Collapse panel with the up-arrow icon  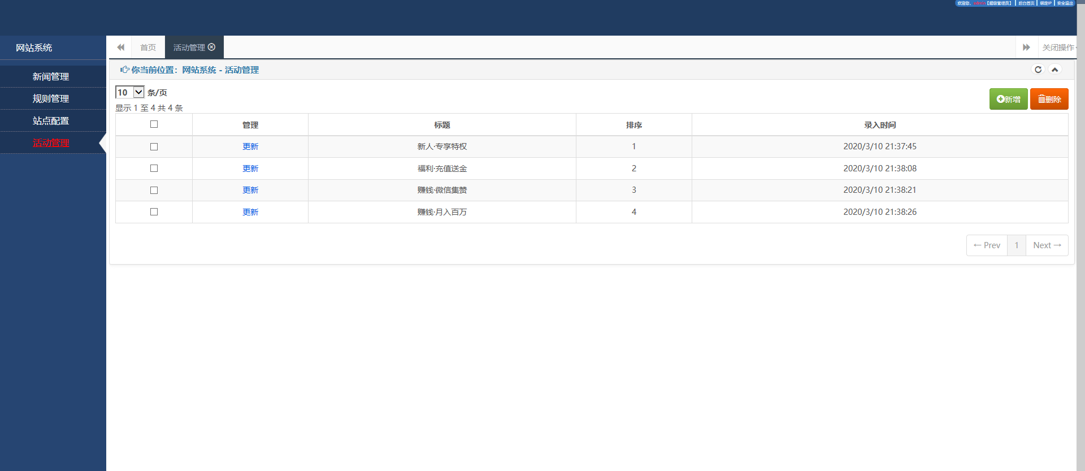pos(1054,70)
